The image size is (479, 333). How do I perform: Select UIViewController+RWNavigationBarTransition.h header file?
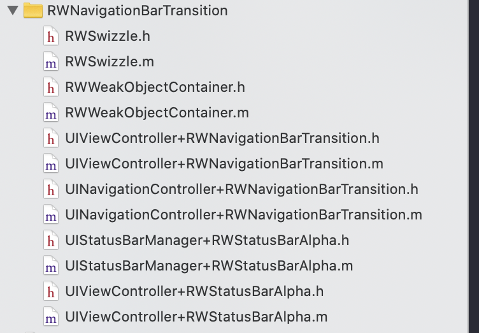point(222,138)
